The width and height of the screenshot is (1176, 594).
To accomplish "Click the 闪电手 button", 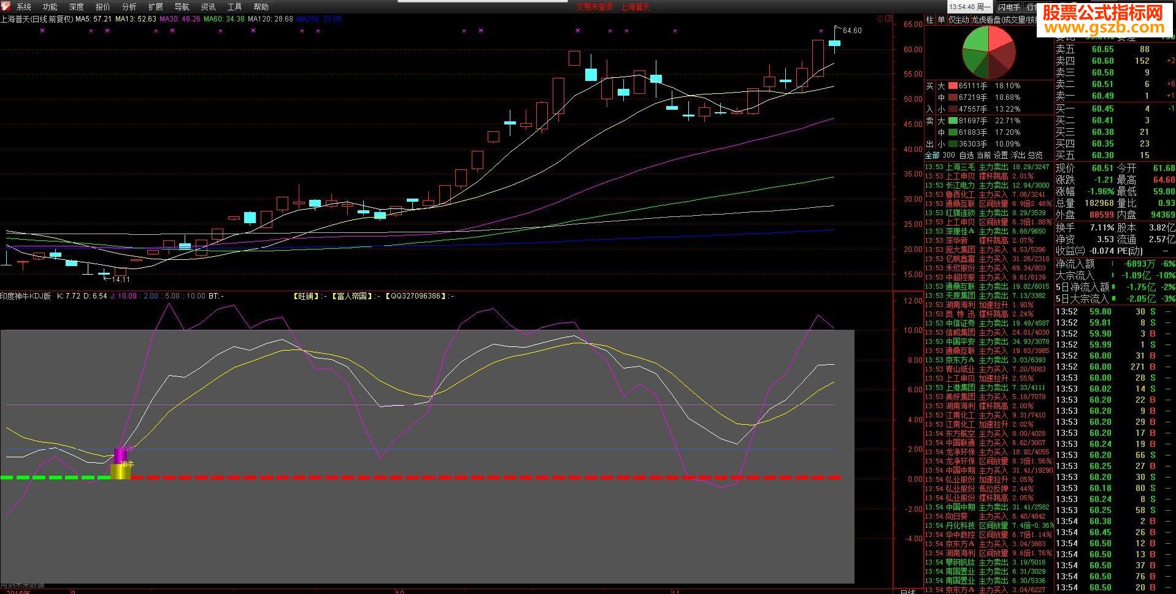I will coord(1009,7).
